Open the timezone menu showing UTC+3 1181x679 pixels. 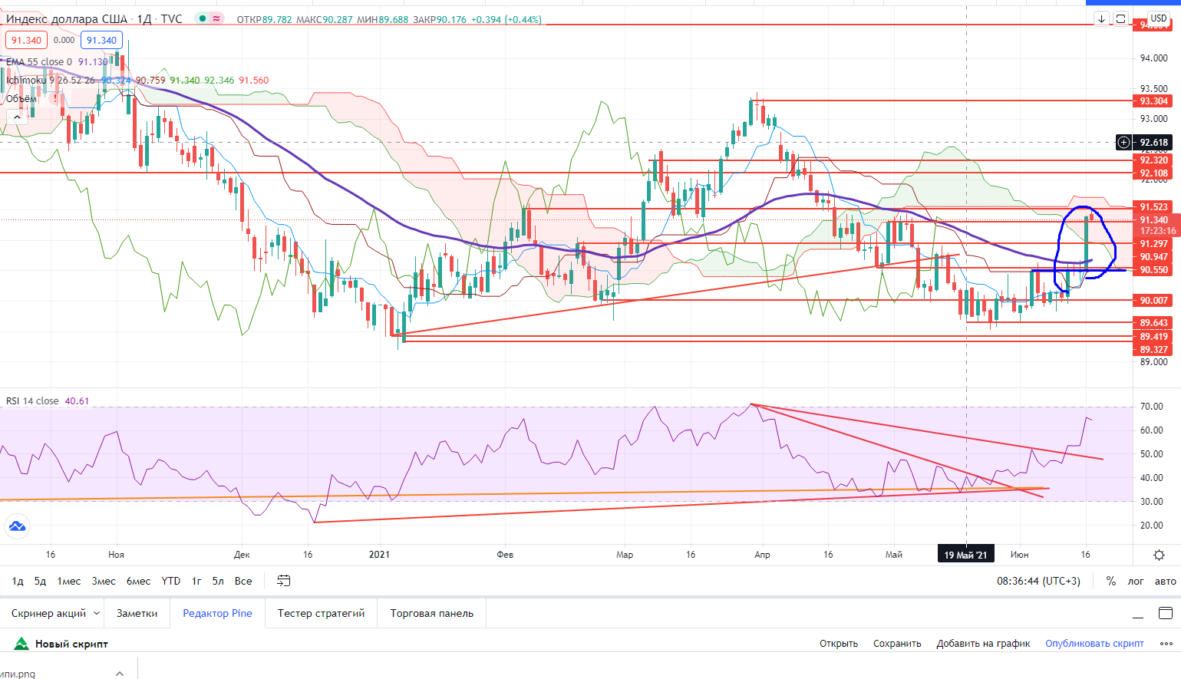tap(1038, 581)
